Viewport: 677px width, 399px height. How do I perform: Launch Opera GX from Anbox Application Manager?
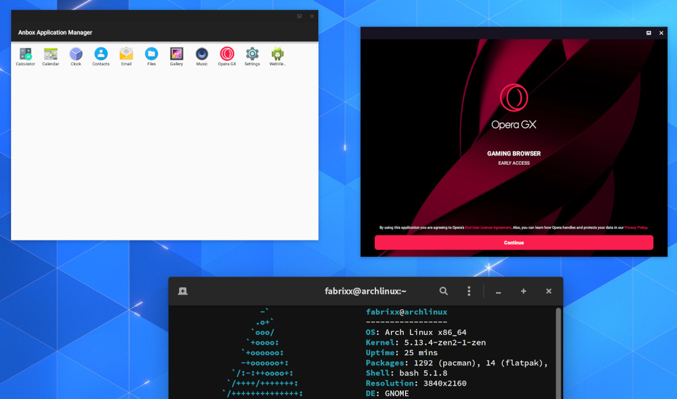tap(227, 57)
